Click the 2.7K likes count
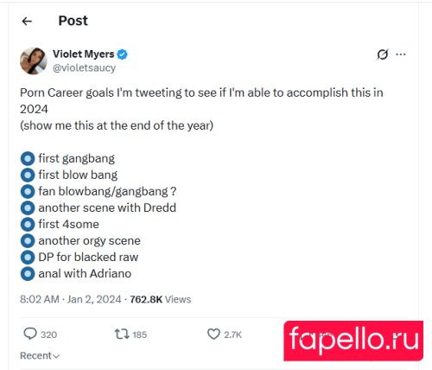The image size is (432, 370). click(232, 335)
